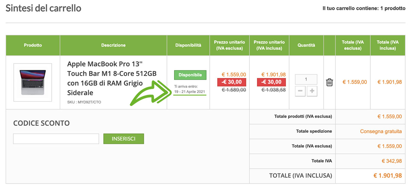Click the Consegna gratuita shipping text
Image resolution: width=408 pixels, height=186 pixels.
381,131
